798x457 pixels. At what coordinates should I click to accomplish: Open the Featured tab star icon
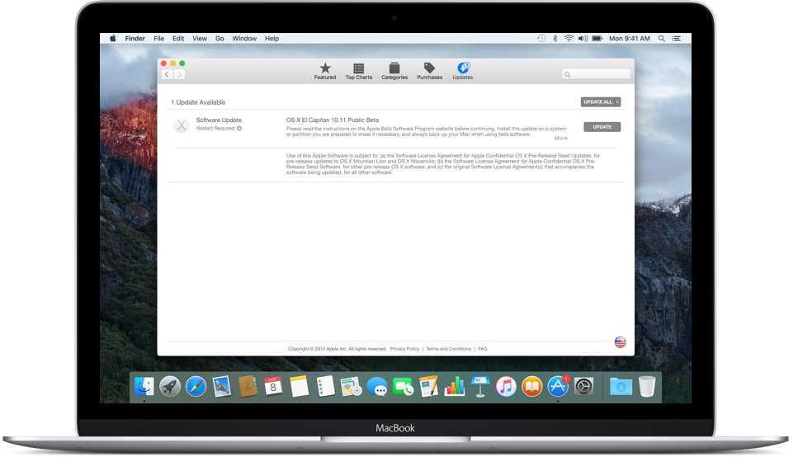click(325, 68)
